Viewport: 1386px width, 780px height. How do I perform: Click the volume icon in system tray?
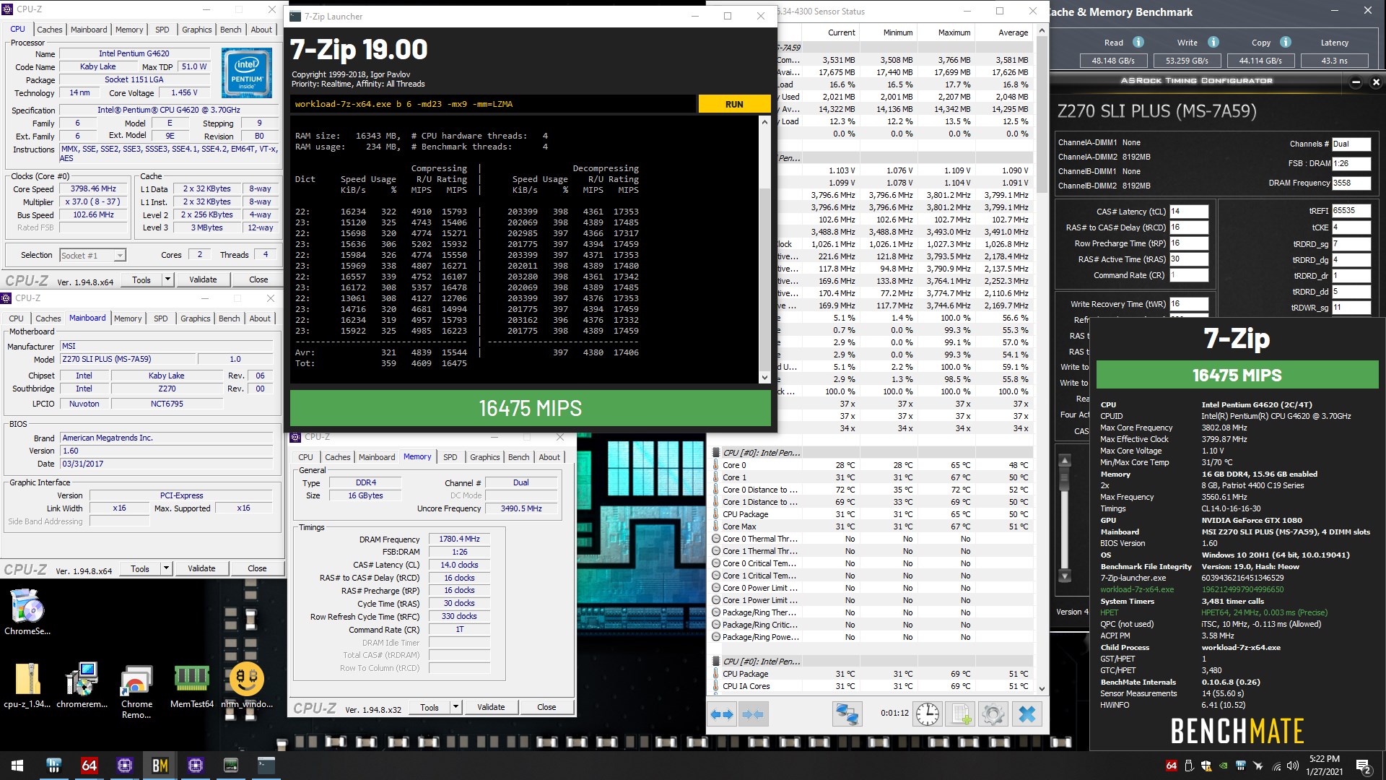1292,766
